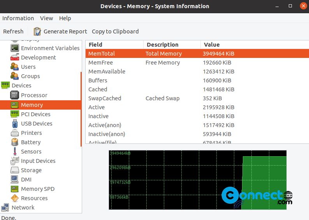The height and width of the screenshot is (220, 309).
Task: Select Processor in the device tree
Action: 34,95
